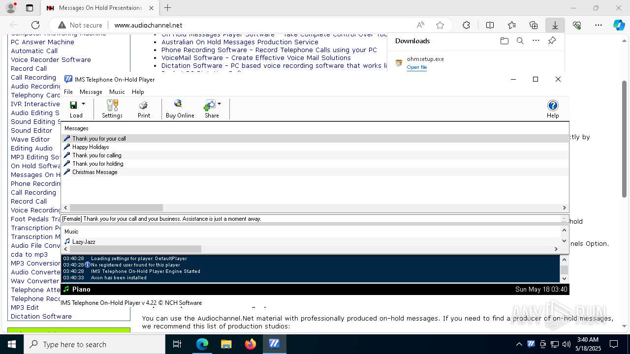Select the 'Happy Holidays' message
The height and width of the screenshot is (354, 630).
[x=315, y=147]
